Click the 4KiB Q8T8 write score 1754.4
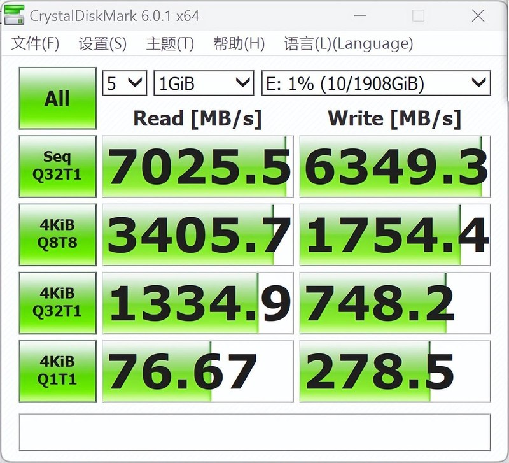Viewport: 509px width, 463px height. pos(394,233)
